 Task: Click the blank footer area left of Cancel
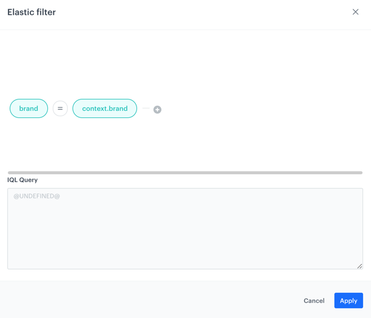click(150, 301)
